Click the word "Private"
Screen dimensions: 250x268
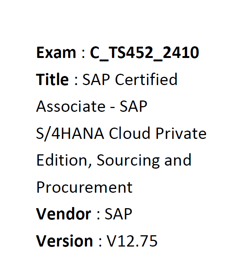182,134
